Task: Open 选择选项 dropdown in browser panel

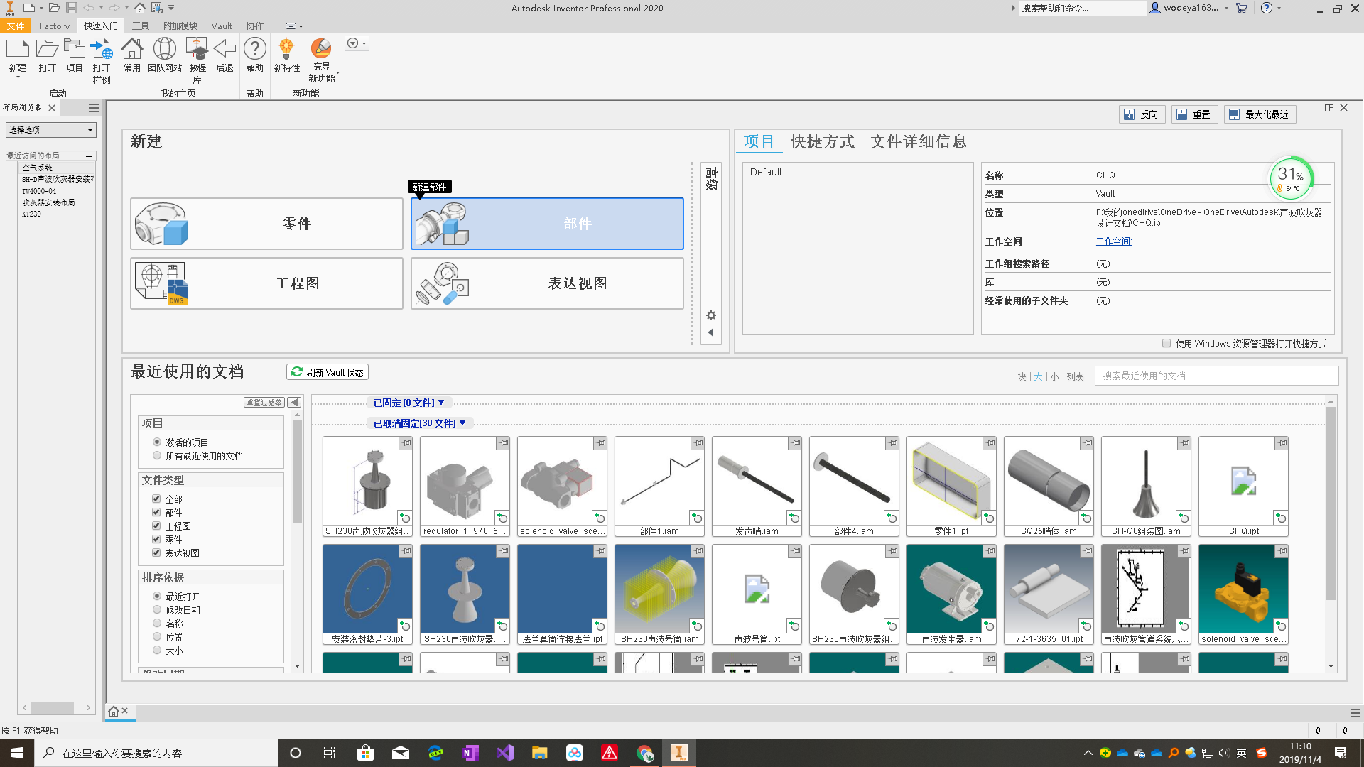Action: pos(50,130)
